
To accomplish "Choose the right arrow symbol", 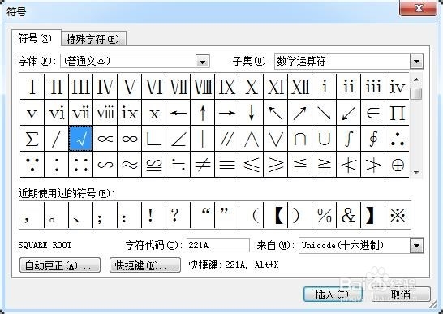I will [x=227, y=113].
